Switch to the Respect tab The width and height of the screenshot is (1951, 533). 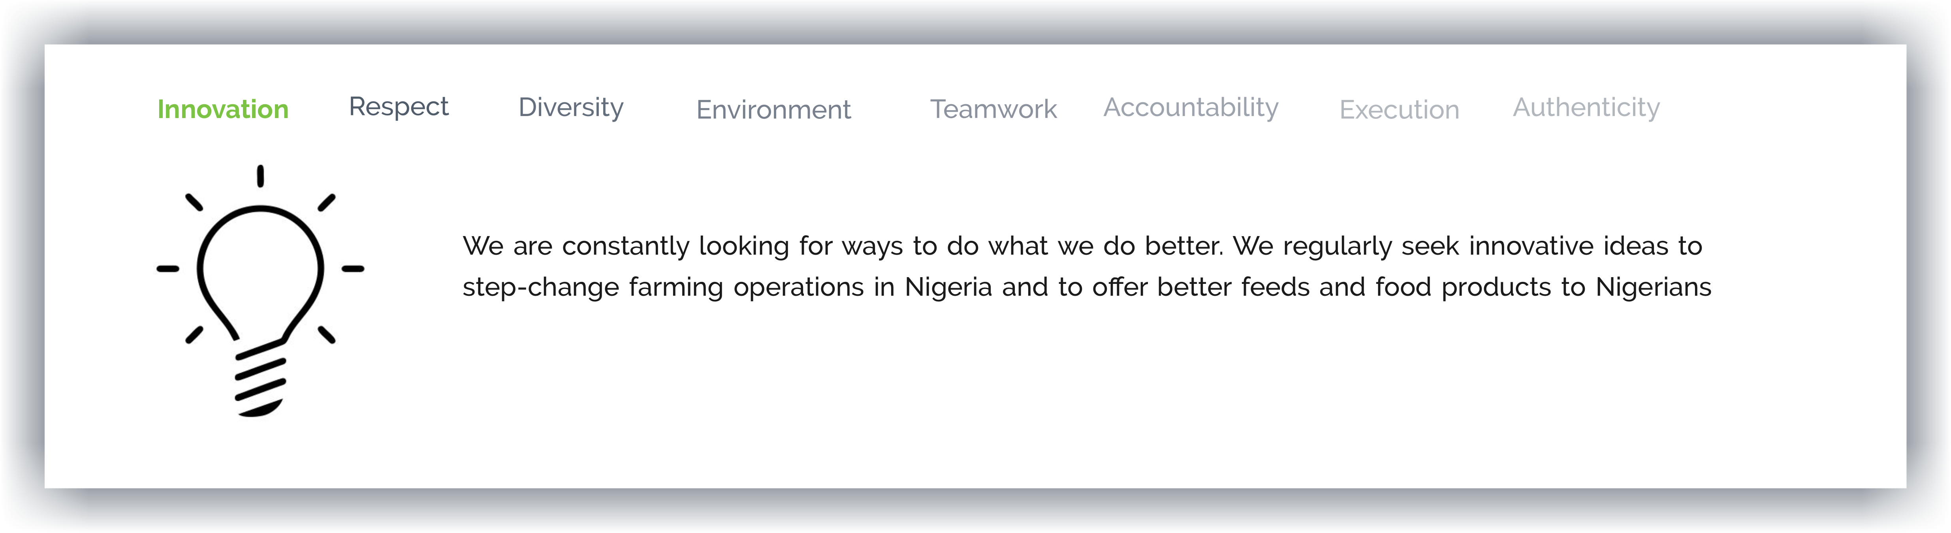(x=399, y=107)
